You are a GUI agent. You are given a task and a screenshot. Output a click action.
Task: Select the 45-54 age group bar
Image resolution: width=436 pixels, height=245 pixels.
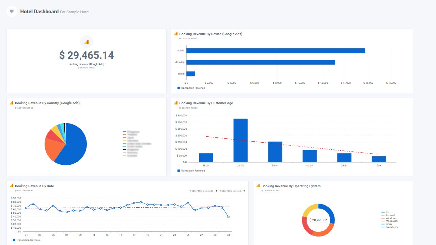click(x=310, y=156)
